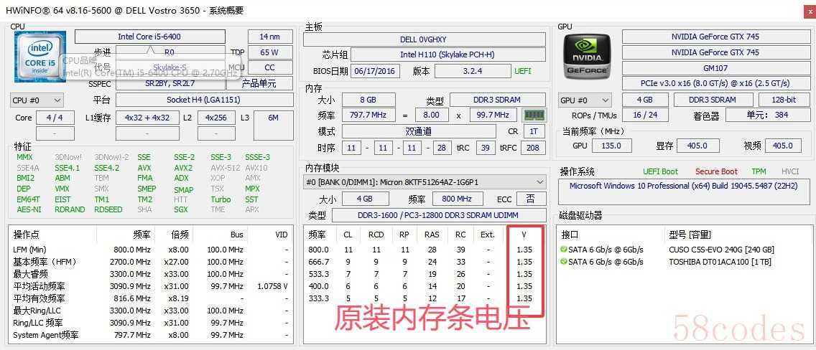Click the 16 / 24 ROPs/TMUs field
816x350 pixels.
click(x=645, y=115)
